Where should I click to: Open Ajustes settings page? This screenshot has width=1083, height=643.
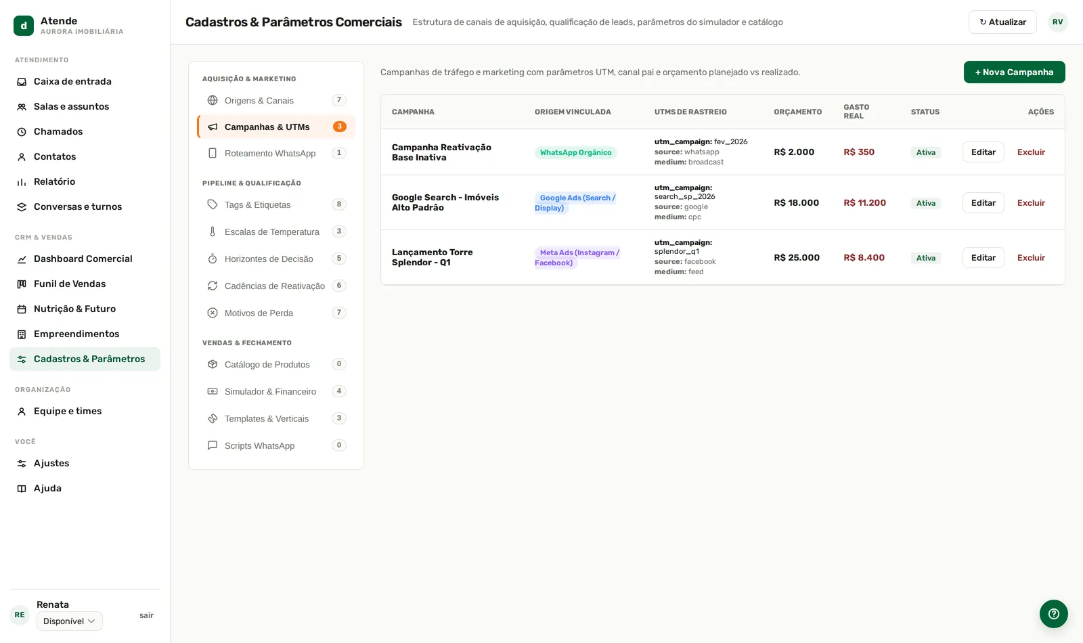coord(85,463)
